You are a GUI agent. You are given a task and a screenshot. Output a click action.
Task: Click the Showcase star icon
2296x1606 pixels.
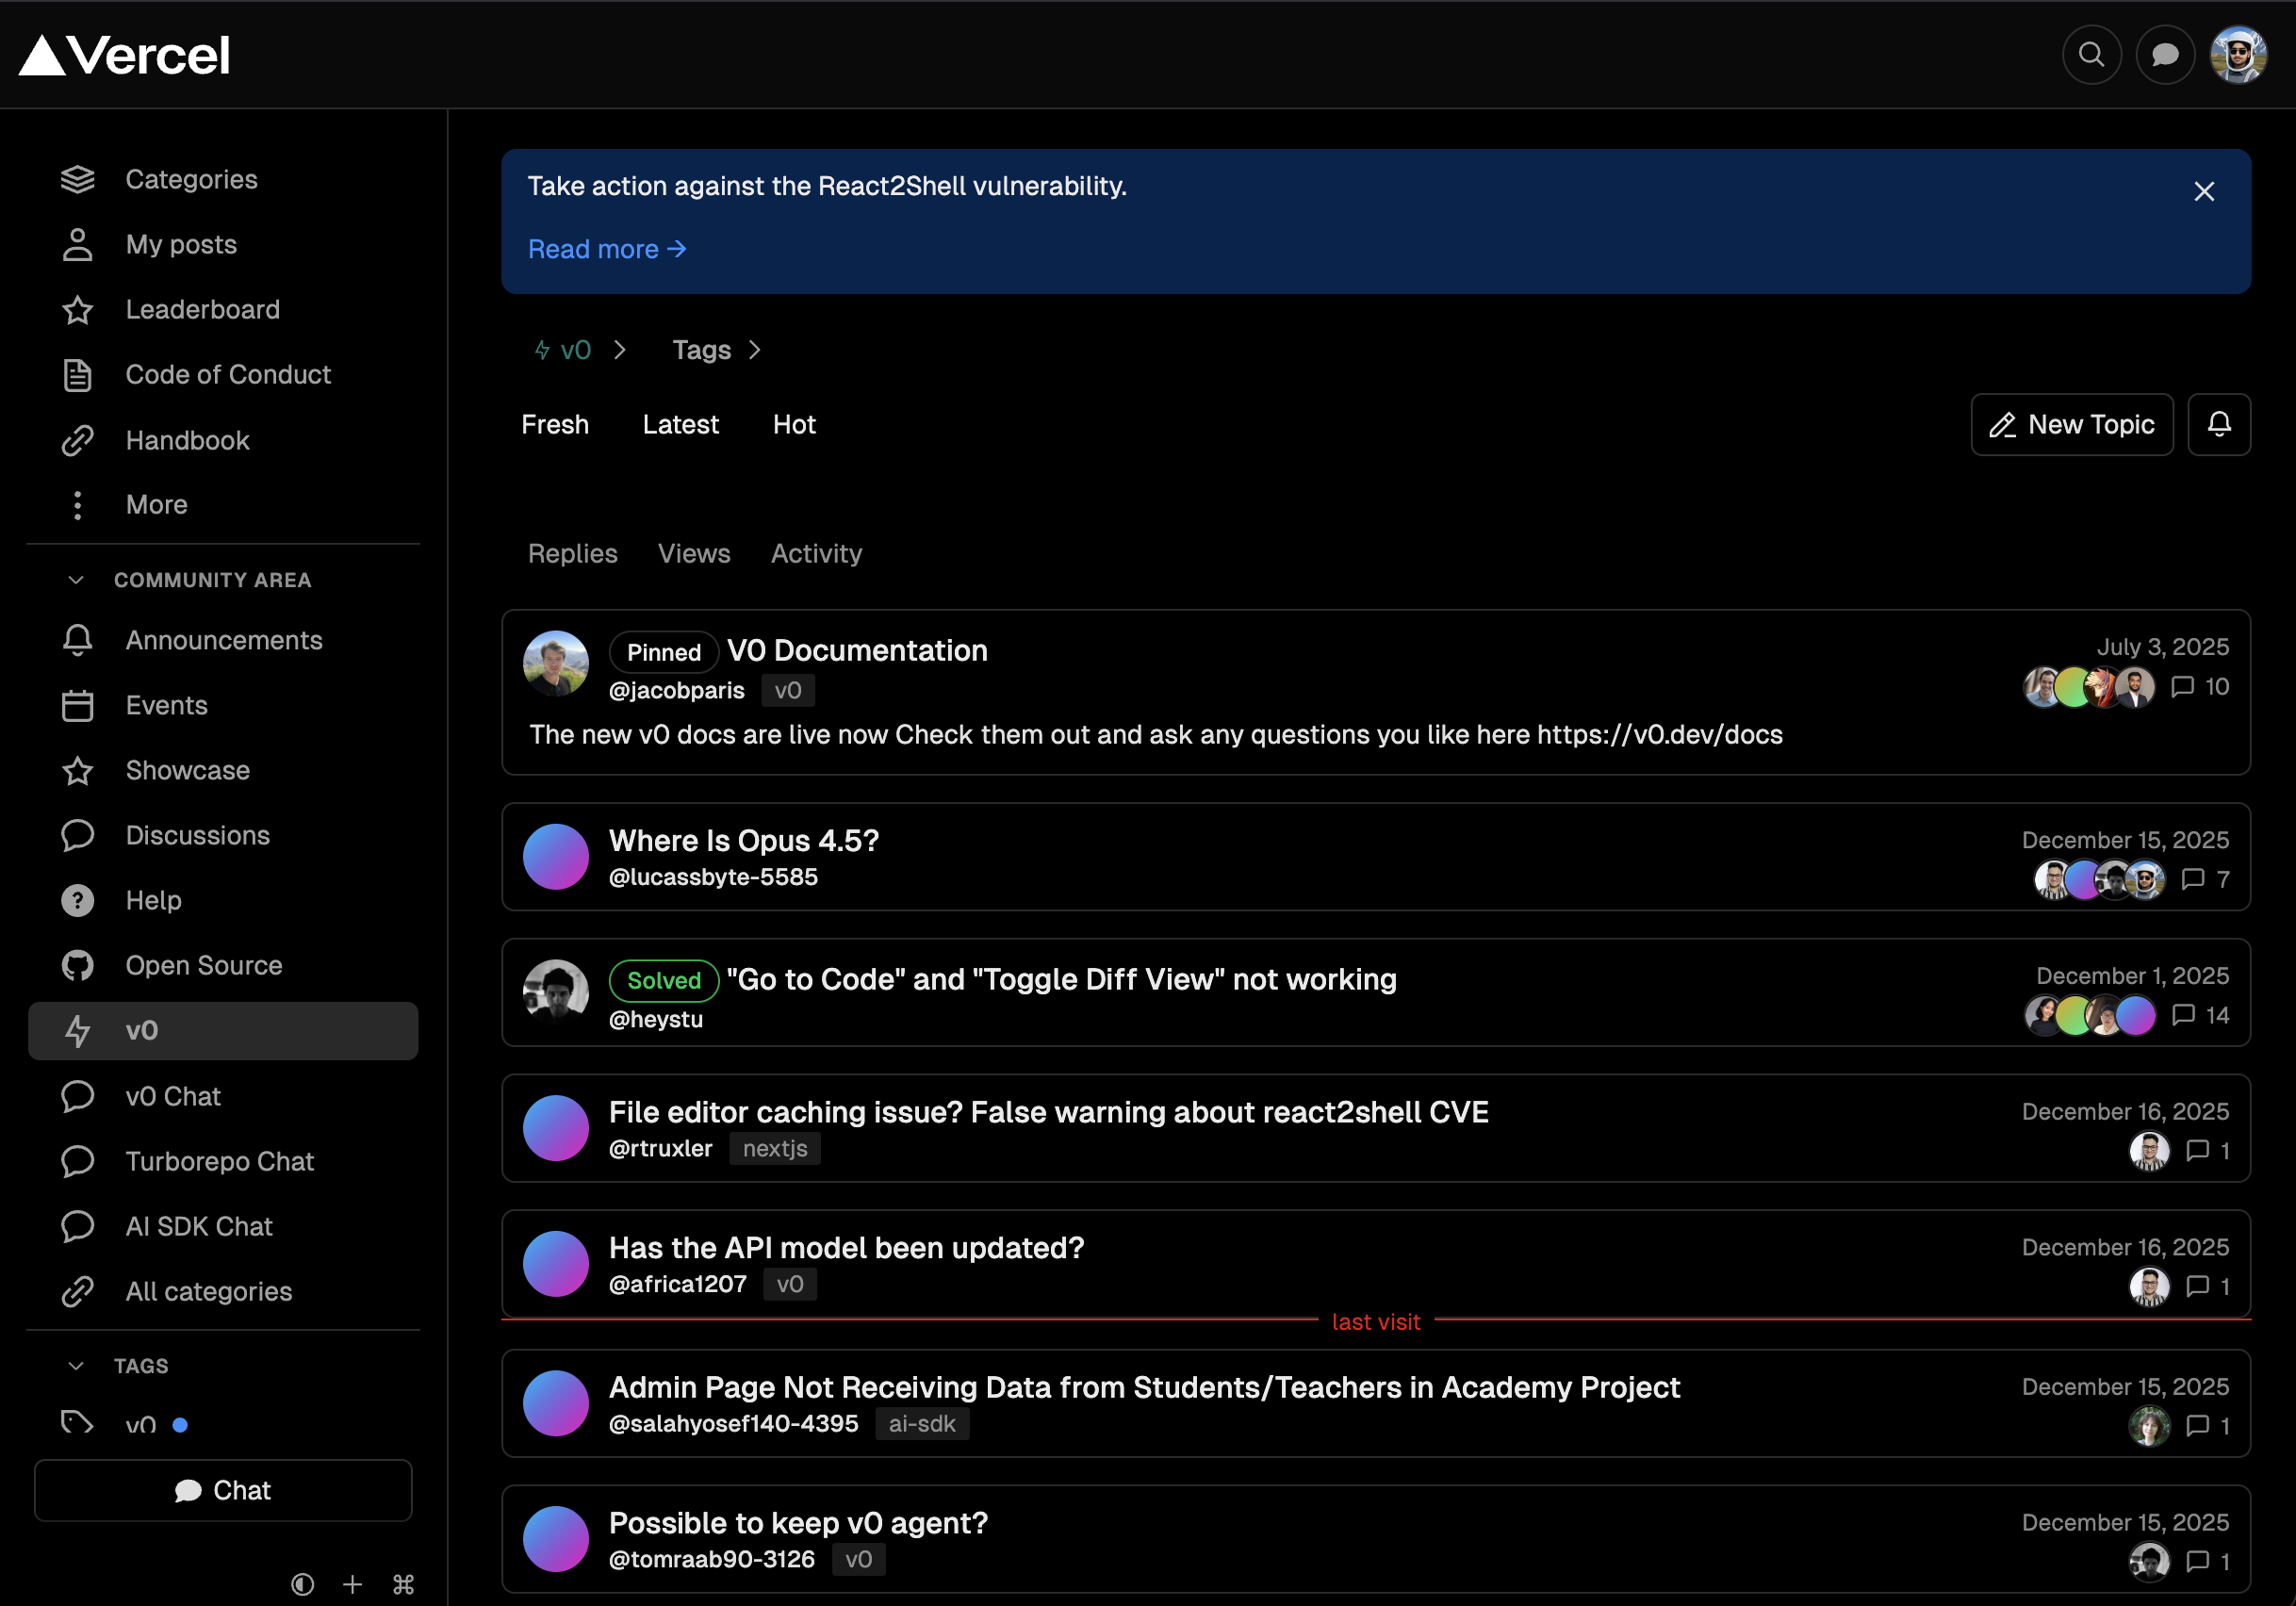point(77,770)
